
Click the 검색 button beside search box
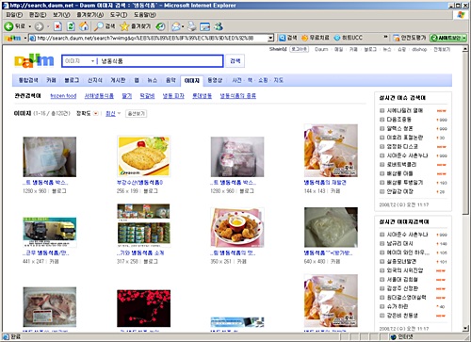point(235,61)
